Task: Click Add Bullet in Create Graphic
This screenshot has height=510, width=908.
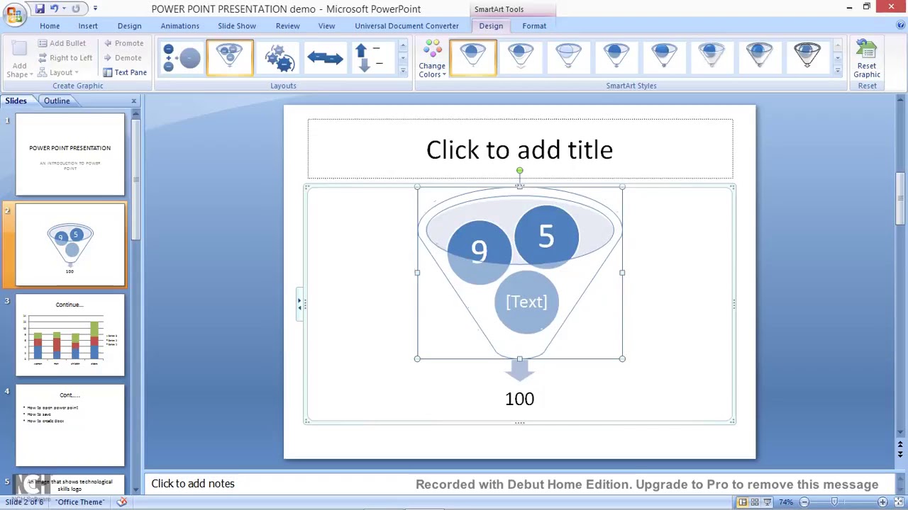Action: 62,43
